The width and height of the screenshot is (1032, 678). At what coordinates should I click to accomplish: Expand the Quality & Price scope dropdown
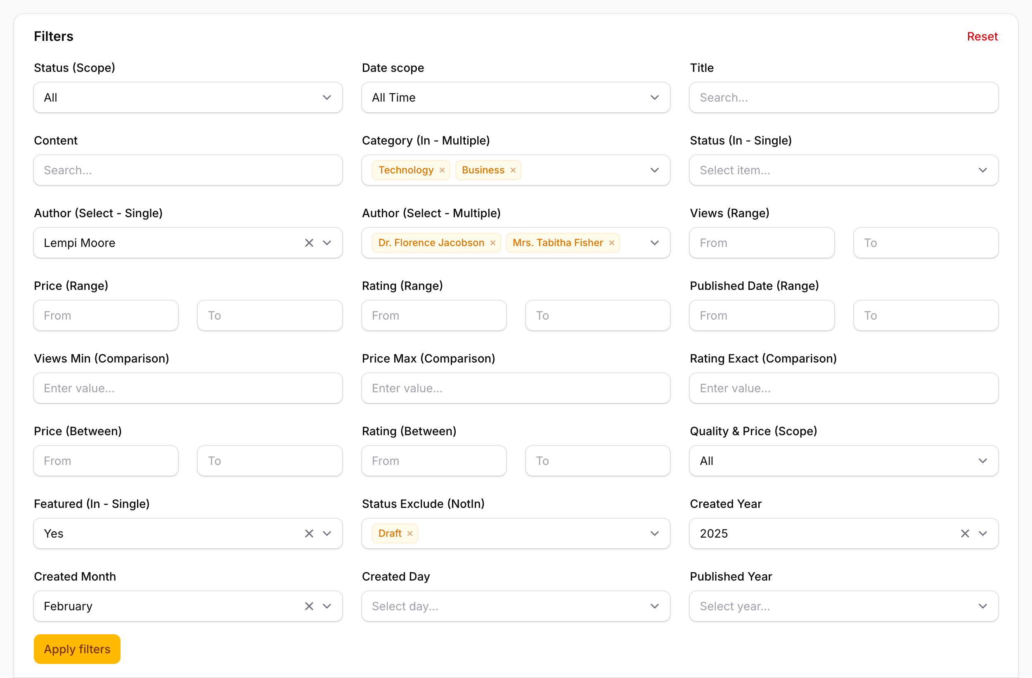click(x=843, y=461)
